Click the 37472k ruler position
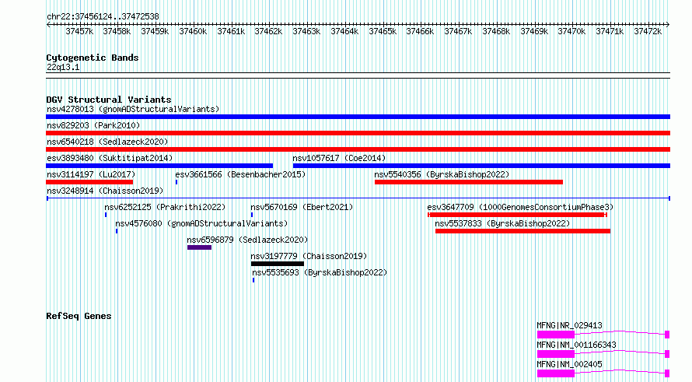This screenshot has height=382, width=692. point(648,31)
